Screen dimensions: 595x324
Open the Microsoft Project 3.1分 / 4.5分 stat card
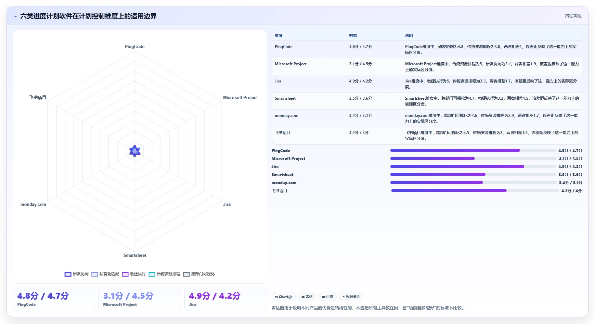(x=140, y=299)
